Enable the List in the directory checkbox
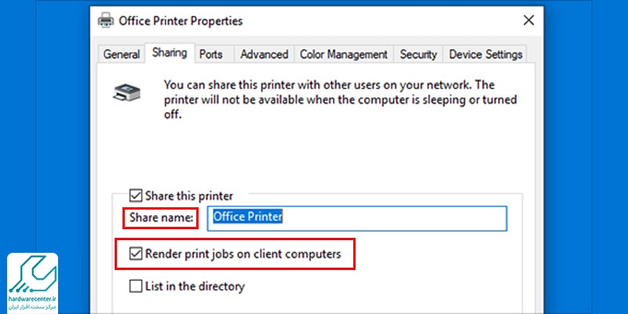This screenshot has width=628, height=314. [x=136, y=287]
